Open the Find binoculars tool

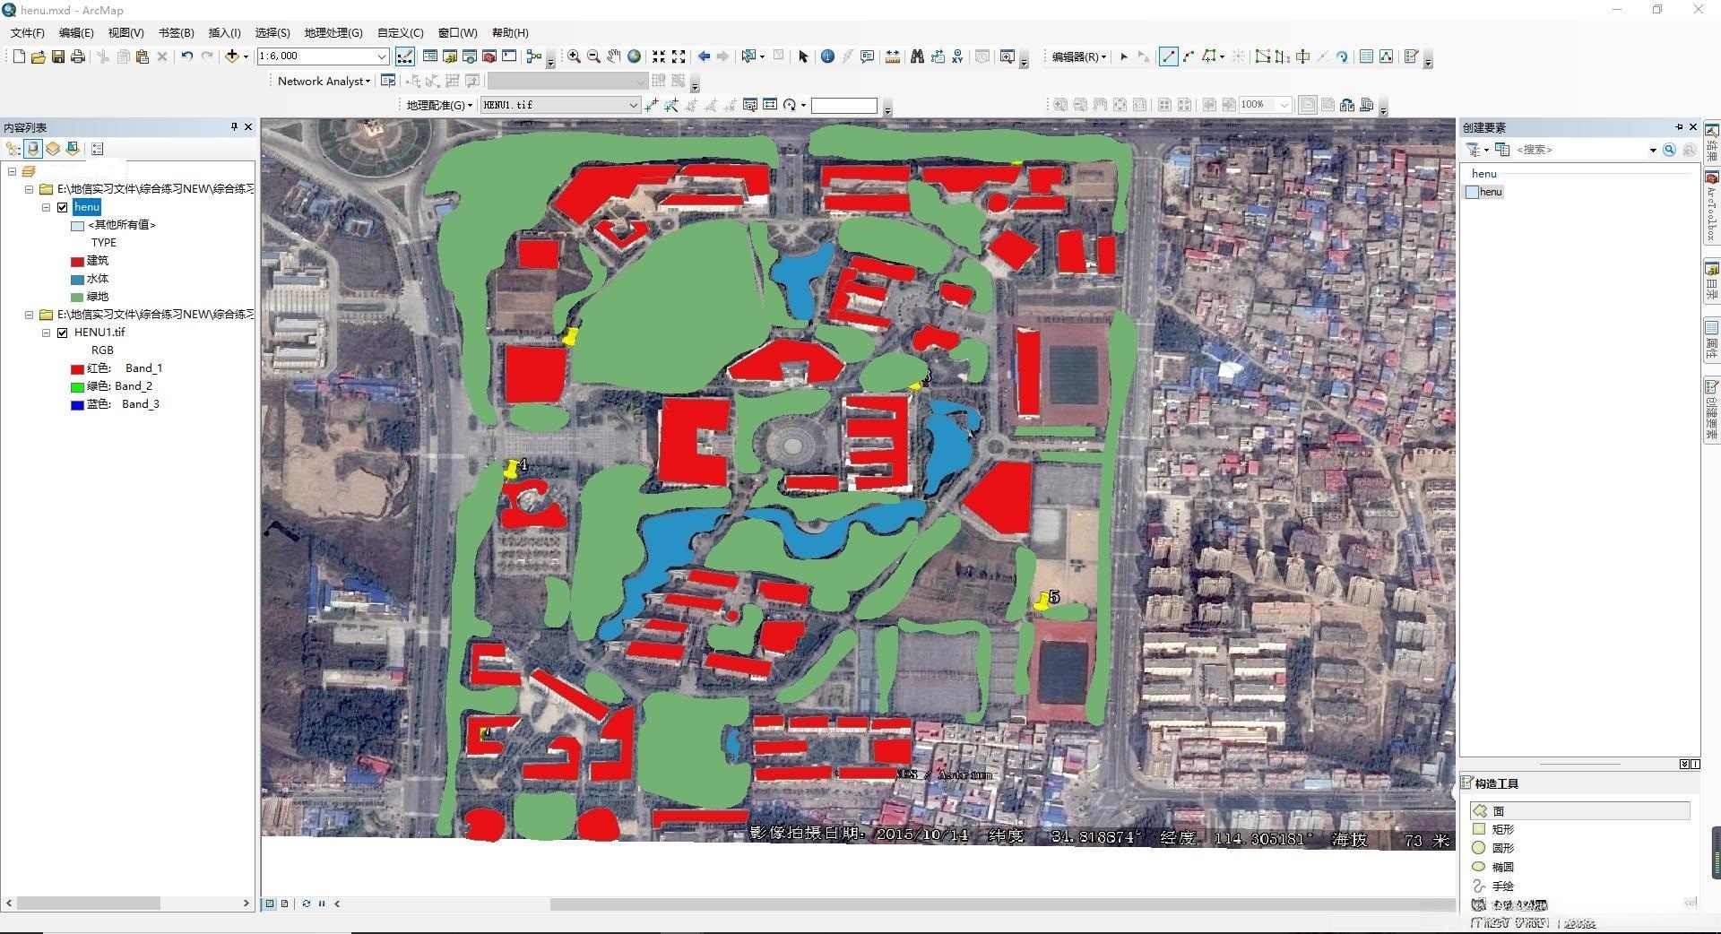pyautogui.click(x=917, y=56)
